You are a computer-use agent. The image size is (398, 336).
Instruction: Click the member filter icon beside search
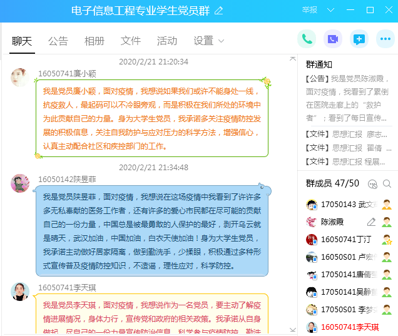coord(372,184)
